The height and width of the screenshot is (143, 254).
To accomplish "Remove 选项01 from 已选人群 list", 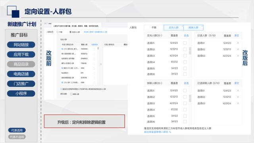I will pyautogui.click(x=238, y=43).
